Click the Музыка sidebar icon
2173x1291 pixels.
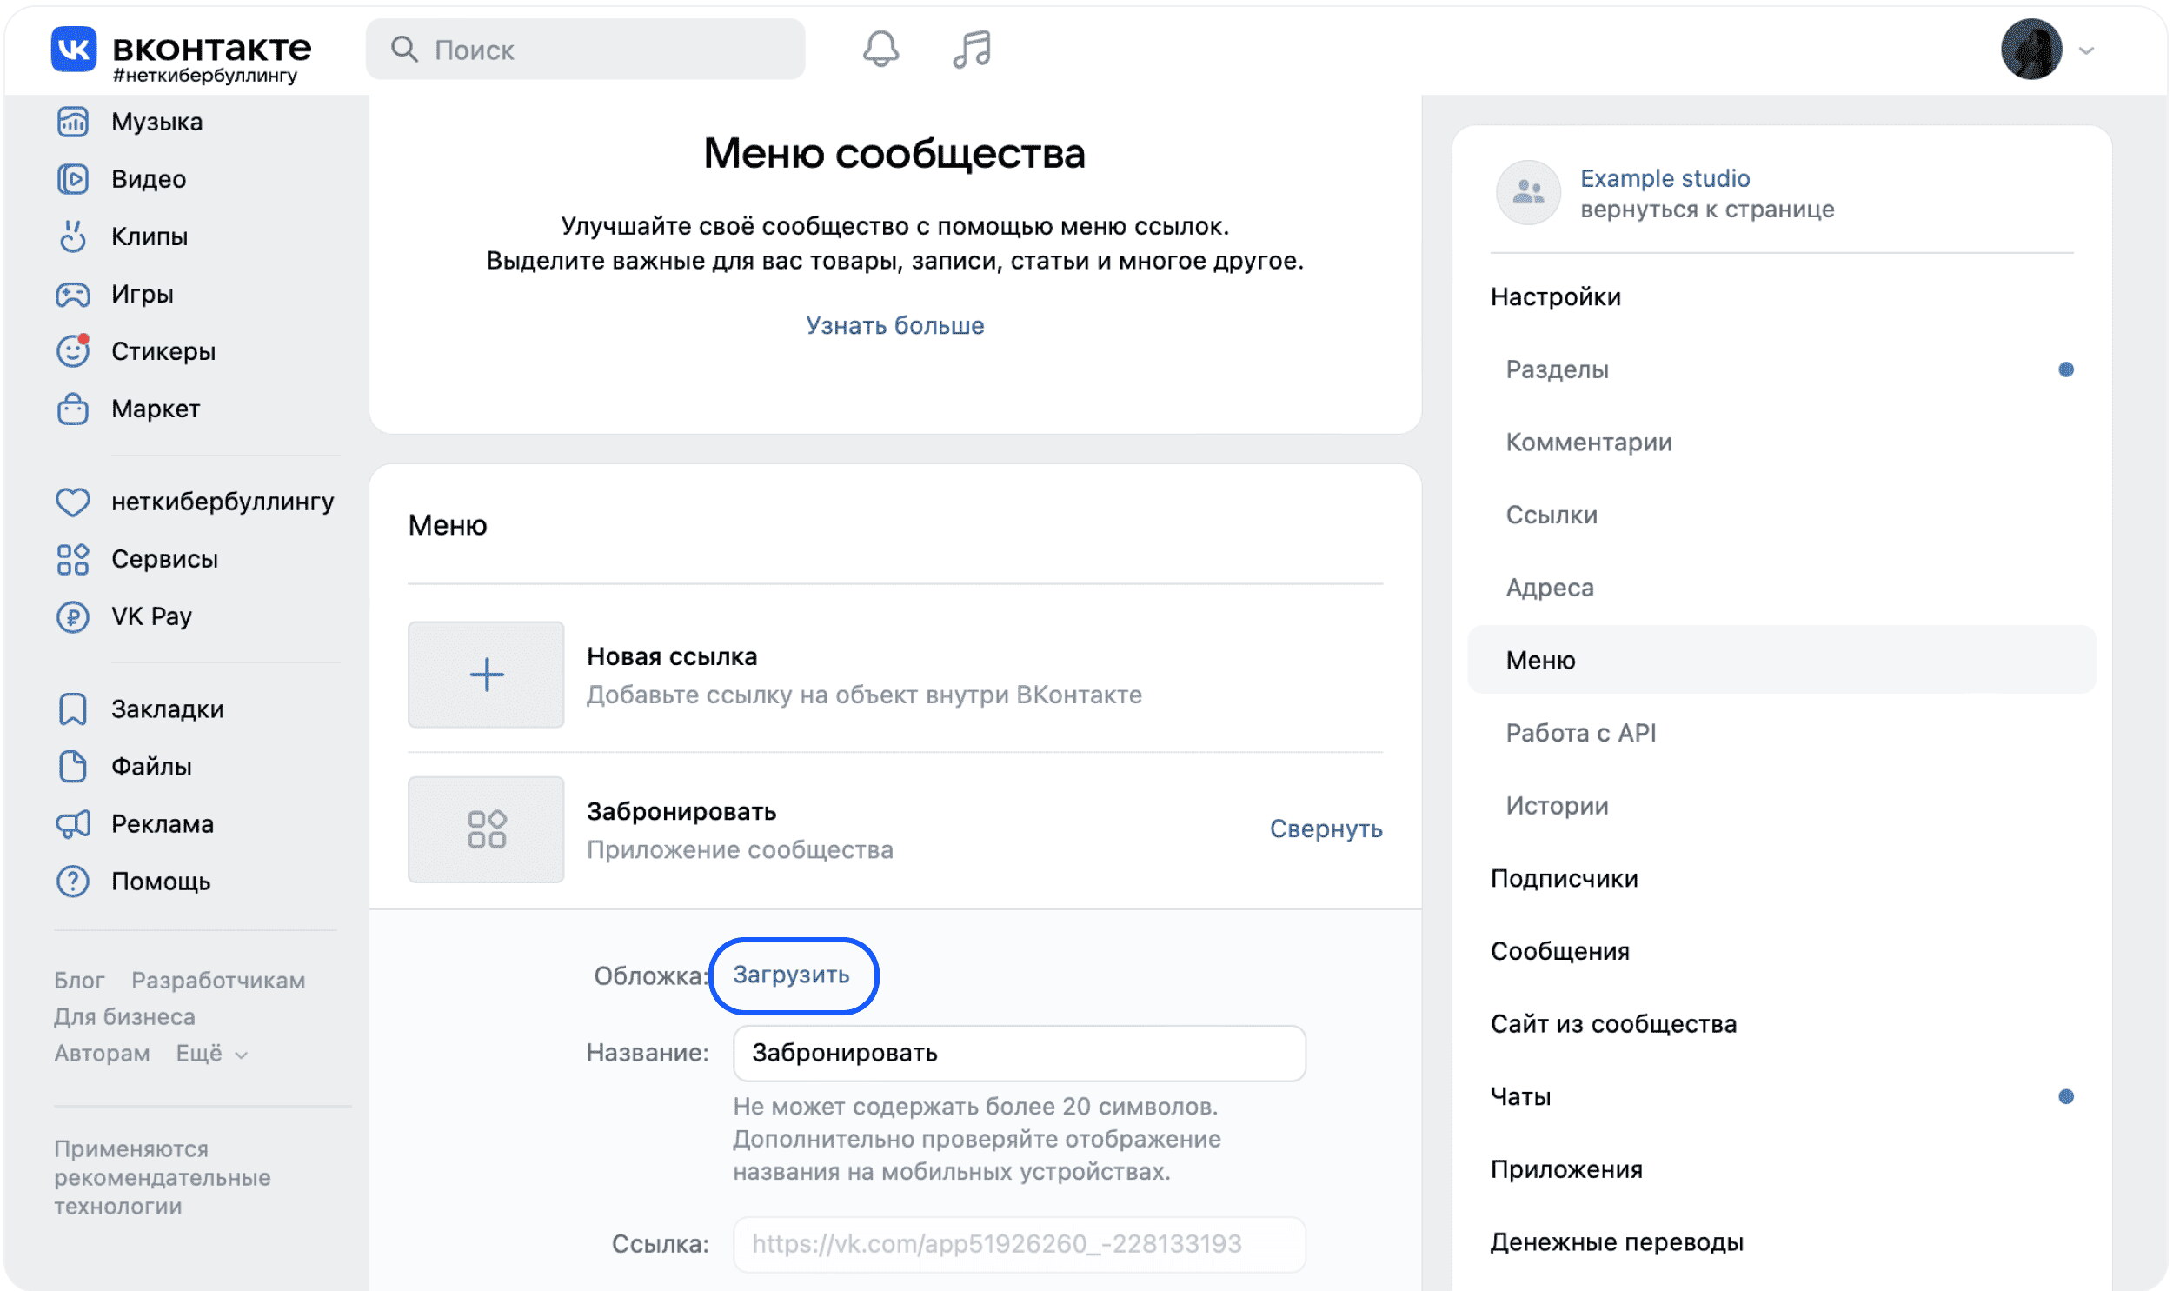click(73, 122)
